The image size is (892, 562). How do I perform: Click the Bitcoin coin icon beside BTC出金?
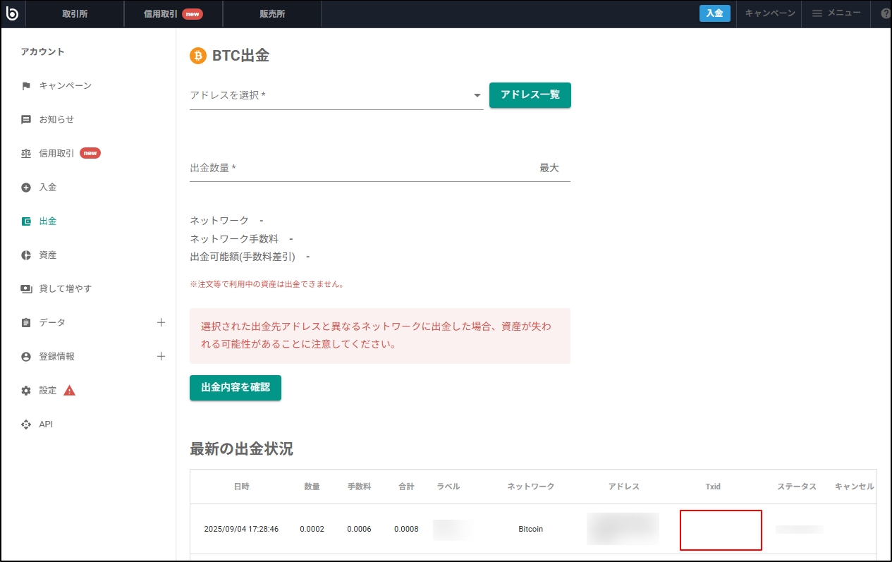197,56
